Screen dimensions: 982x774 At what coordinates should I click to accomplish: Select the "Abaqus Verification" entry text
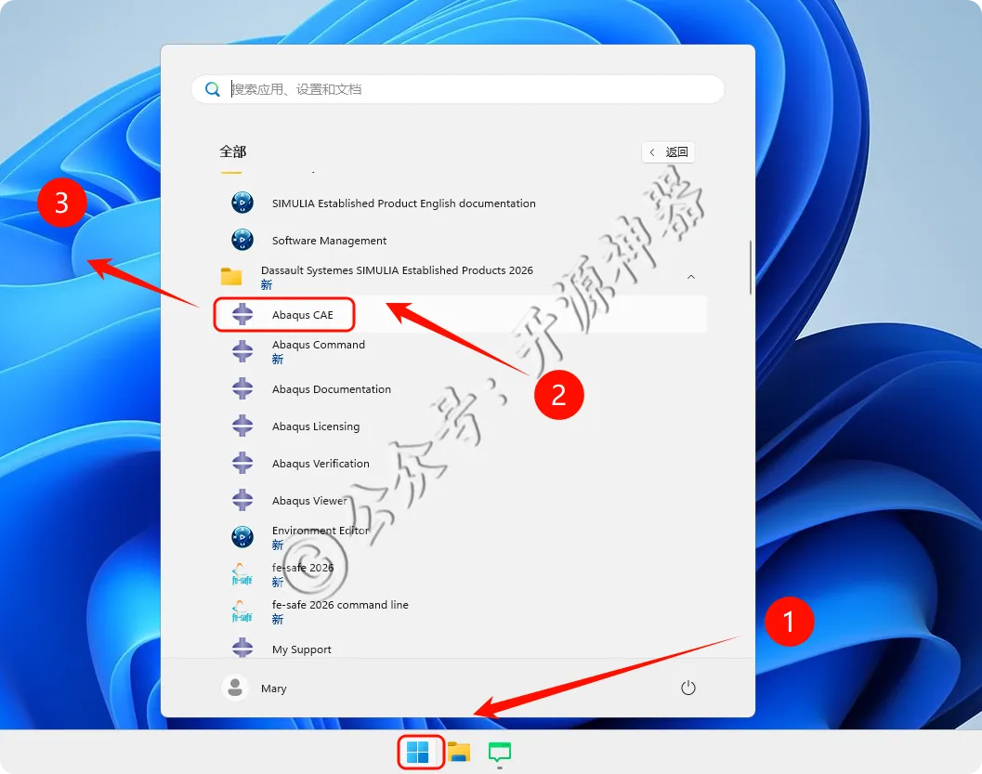tap(321, 464)
